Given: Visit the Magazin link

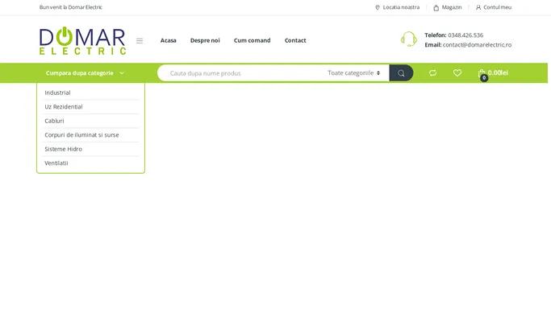Looking at the screenshot, I should [452, 7].
